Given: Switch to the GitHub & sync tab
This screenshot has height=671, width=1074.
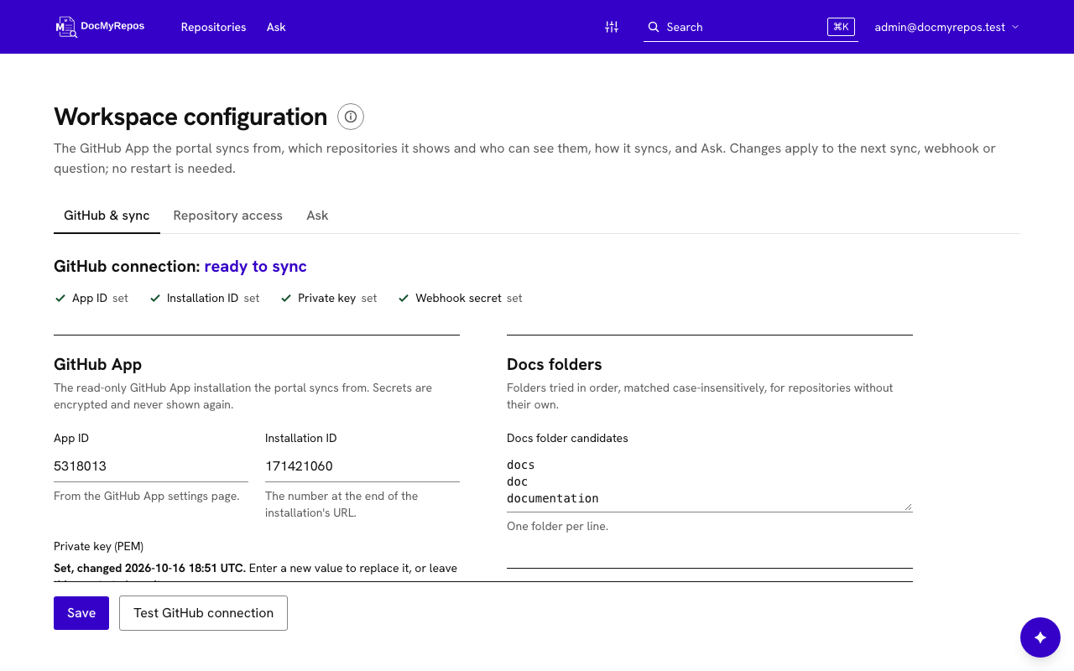Looking at the screenshot, I should 107,216.
